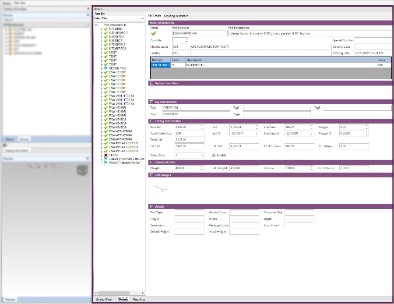Select the 5-3622LF2-2 tree item
The image size is (394, 304).
[116, 37]
